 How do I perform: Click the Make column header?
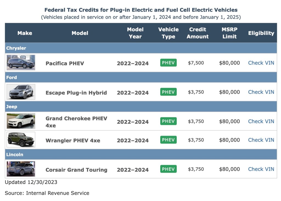[25, 33]
